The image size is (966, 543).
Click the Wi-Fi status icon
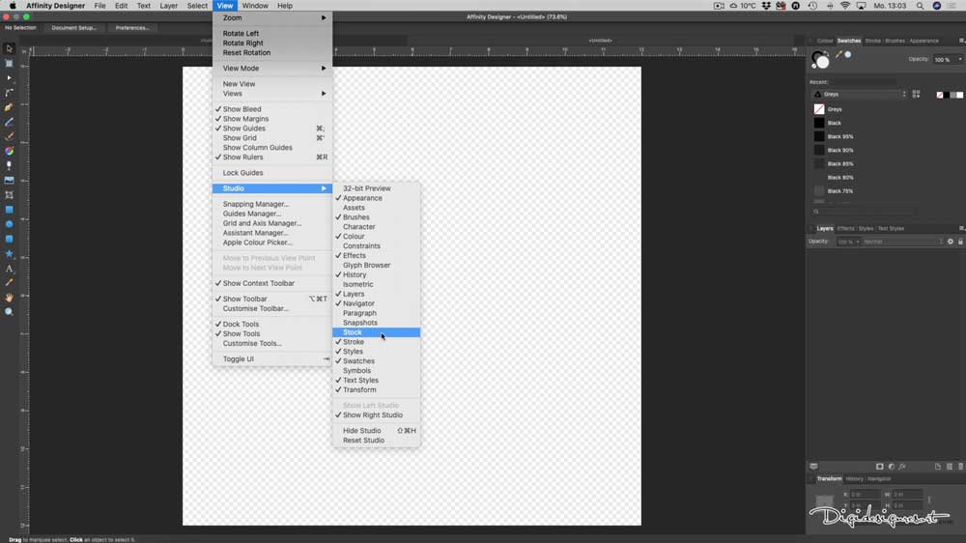(845, 6)
